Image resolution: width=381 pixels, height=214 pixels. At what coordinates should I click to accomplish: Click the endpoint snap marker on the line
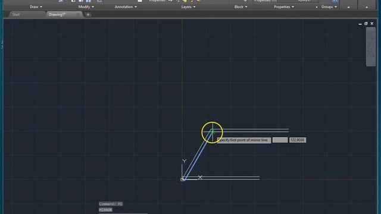[213, 131]
